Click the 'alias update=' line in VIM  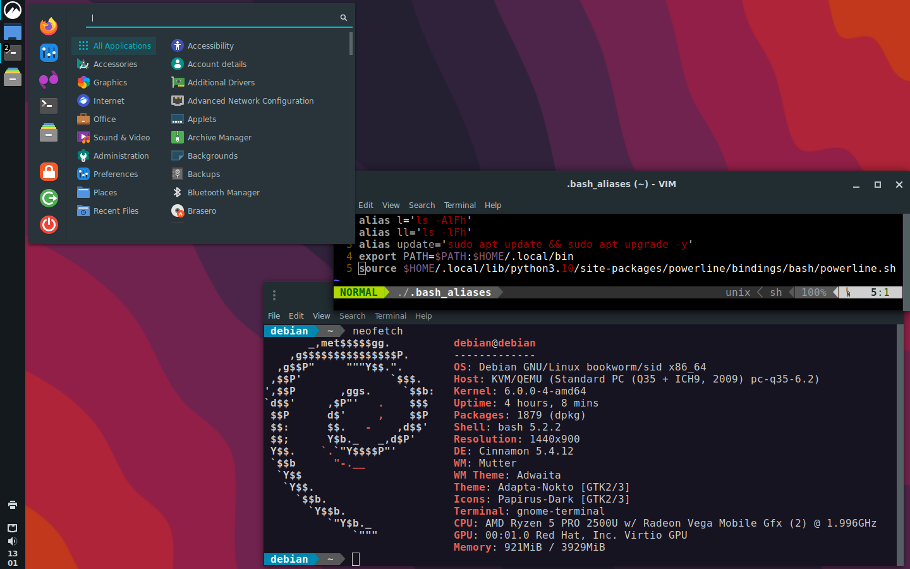tap(526, 244)
